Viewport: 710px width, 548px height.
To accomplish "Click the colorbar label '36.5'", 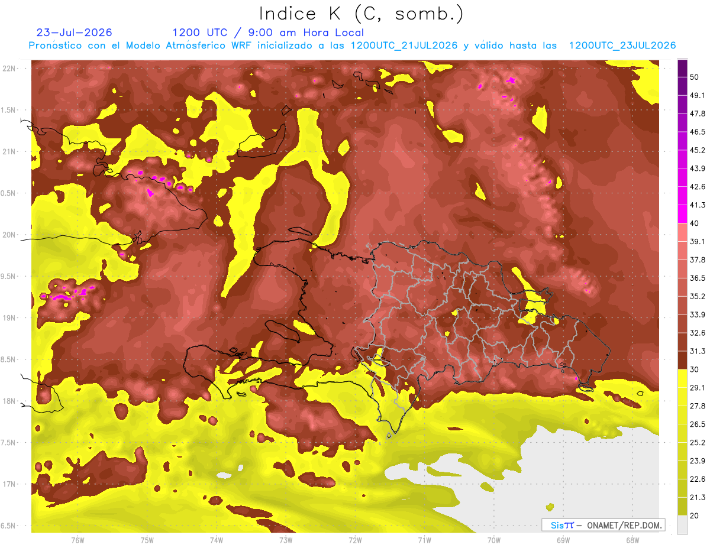I will point(698,278).
